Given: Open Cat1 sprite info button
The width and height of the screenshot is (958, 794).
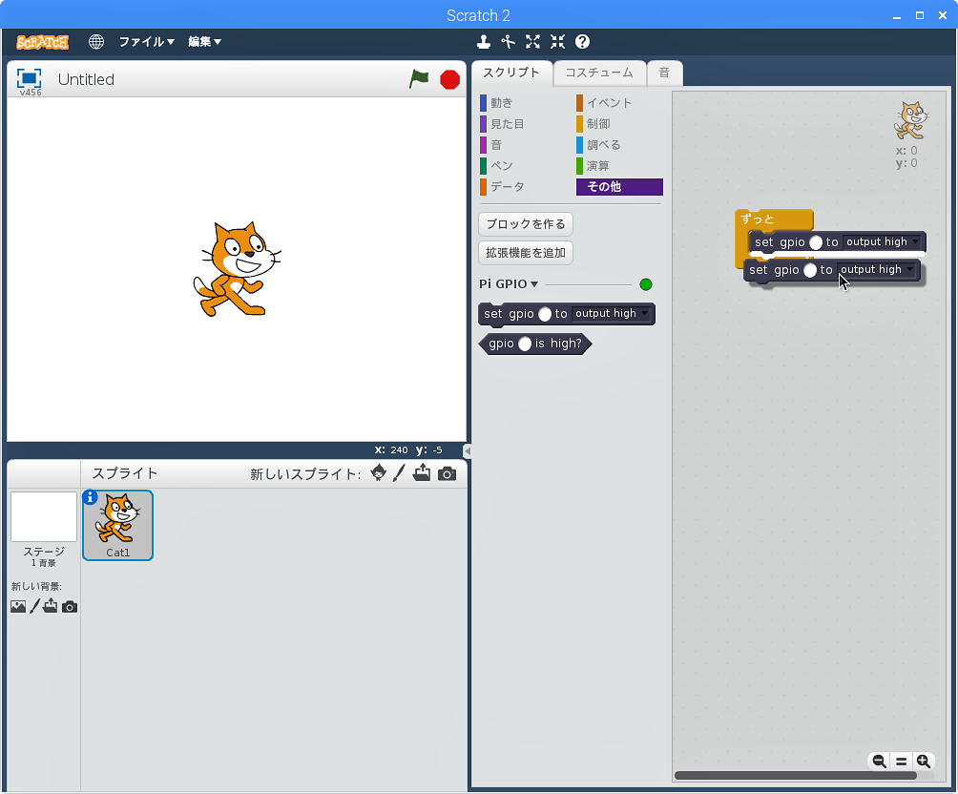Looking at the screenshot, I should (x=90, y=497).
